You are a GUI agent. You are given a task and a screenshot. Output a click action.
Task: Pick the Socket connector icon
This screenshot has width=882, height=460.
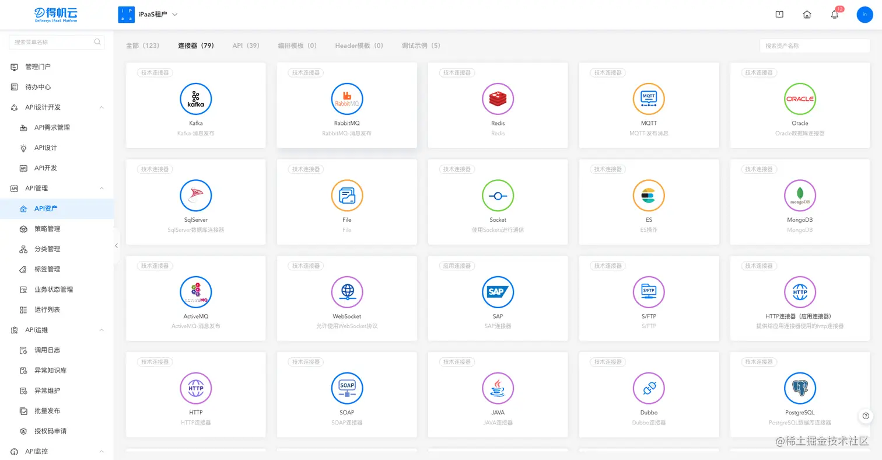tap(498, 196)
